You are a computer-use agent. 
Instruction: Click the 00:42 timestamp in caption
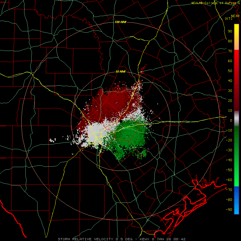click(x=179, y=239)
